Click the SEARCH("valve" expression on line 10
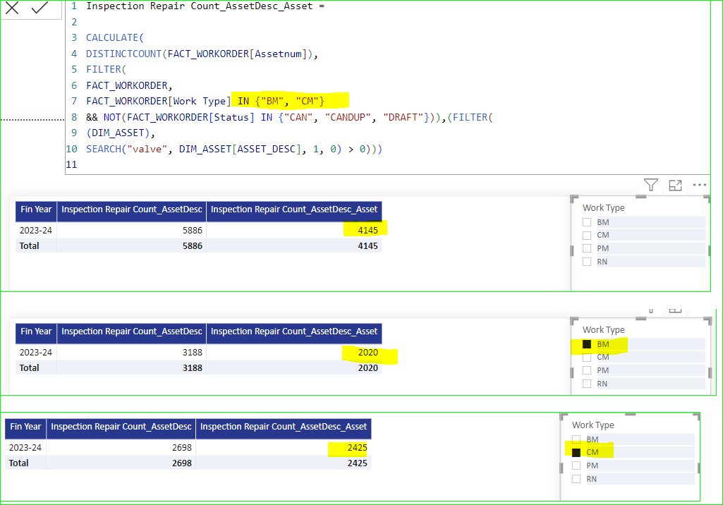This screenshot has height=505, width=723. tap(126, 149)
